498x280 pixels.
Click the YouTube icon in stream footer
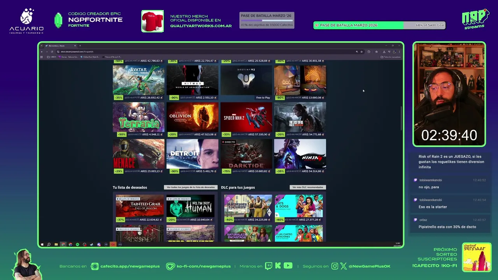(288, 266)
